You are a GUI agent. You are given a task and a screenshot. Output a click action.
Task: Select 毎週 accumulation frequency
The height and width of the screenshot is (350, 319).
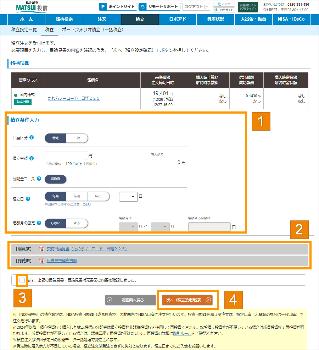pyautogui.click(x=77, y=196)
